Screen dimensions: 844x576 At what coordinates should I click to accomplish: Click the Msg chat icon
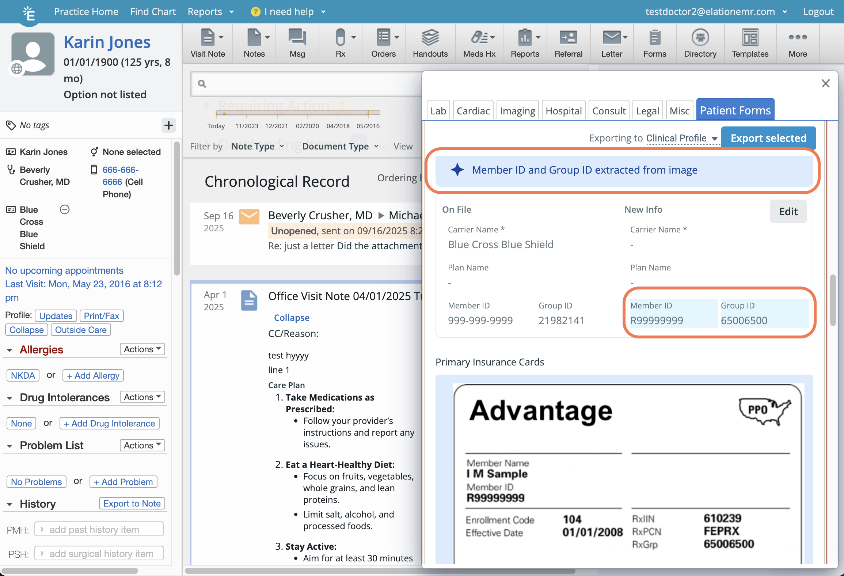pyautogui.click(x=297, y=38)
